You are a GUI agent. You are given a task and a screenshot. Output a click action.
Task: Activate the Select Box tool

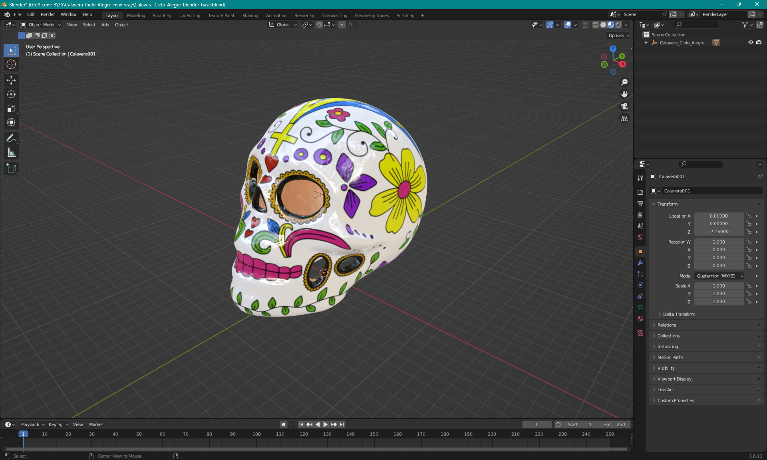click(11, 50)
